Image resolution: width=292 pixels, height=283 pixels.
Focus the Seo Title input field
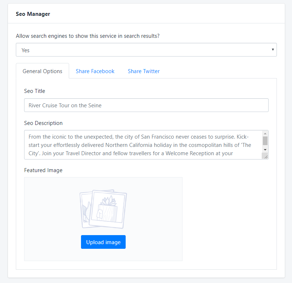tap(146, 105)
